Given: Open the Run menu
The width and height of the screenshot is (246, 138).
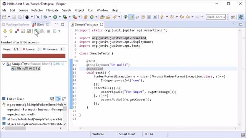Looking at the screenshot, I should click(90, 10).
